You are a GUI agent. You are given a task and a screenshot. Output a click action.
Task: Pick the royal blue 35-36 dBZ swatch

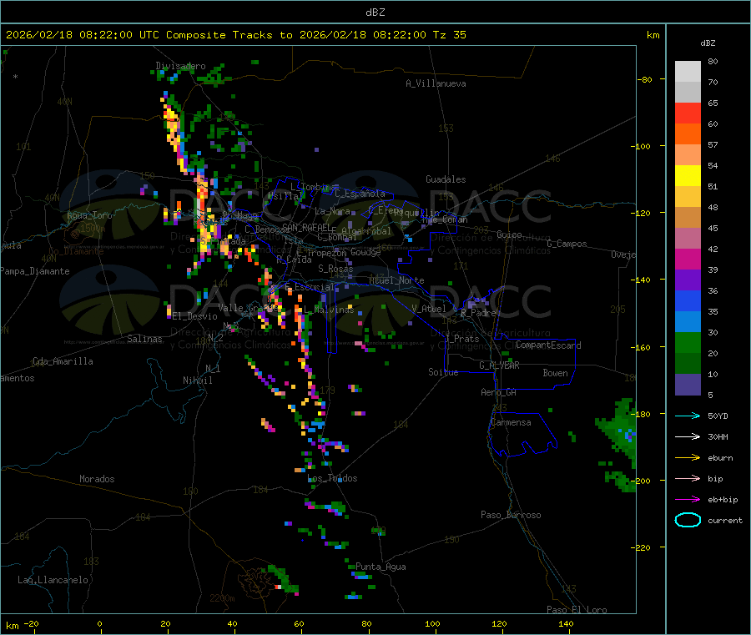(x=688, y=300)
